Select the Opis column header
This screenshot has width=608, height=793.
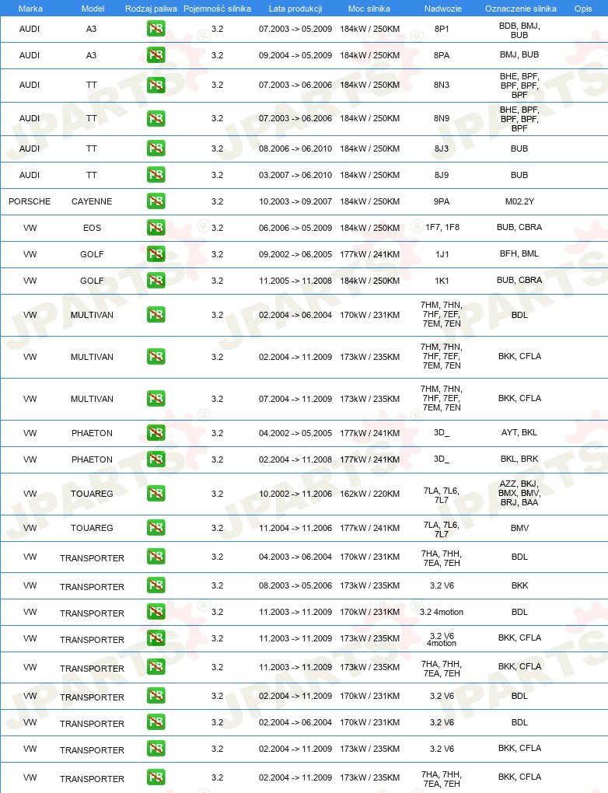click(583, 9)
